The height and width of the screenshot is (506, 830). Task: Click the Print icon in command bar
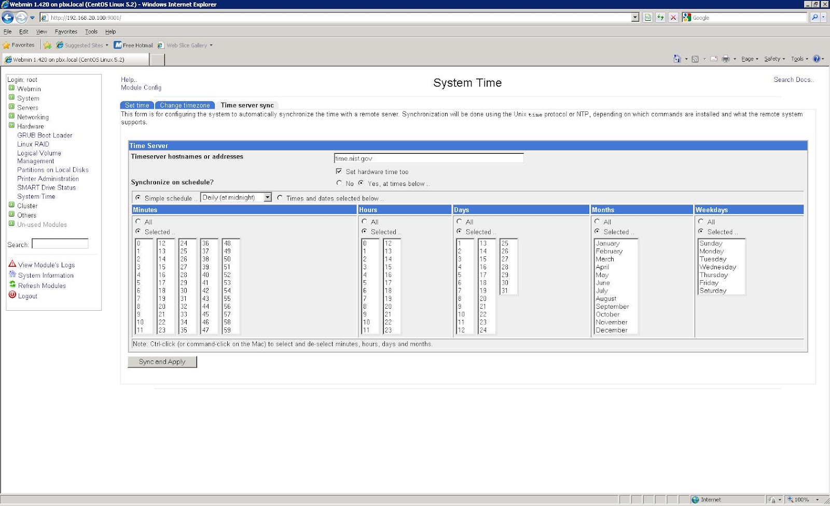[726, 59]
